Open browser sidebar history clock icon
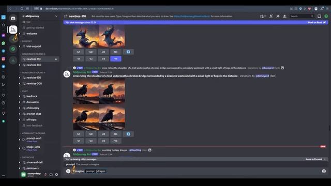Image resolution: width=331 pixels, height=186 pixels. 4,103
